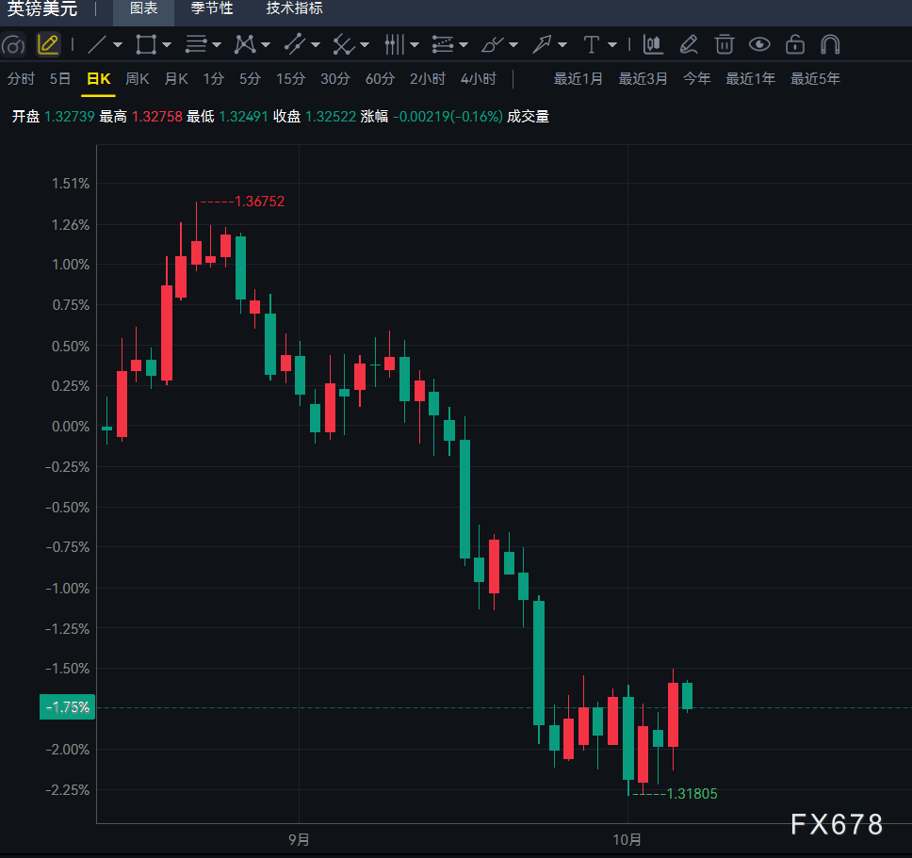This screenshot has height=858, width=912.
Task: Toggle the magnet snap mode icon
Action: point(830,45)
